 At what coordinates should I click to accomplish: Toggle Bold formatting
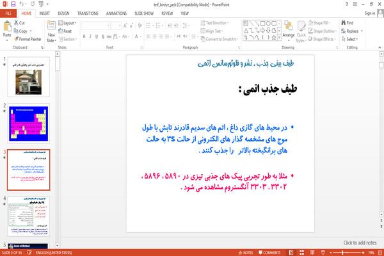[84, 36]
